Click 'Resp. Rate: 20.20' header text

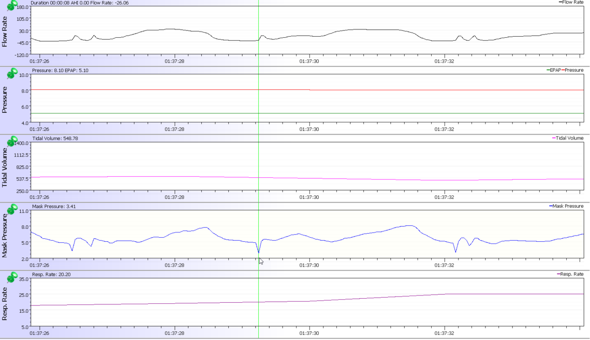51,274
